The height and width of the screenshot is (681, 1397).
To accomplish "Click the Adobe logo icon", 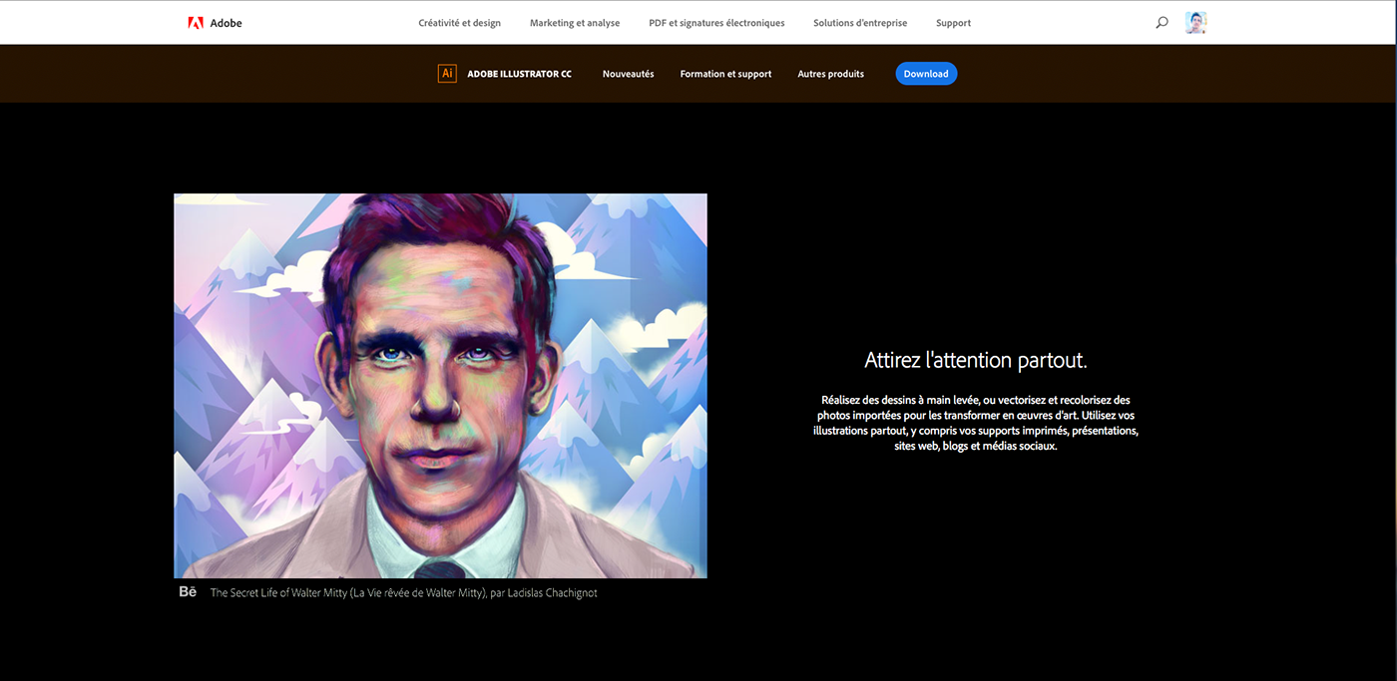I will pos(196,22).
